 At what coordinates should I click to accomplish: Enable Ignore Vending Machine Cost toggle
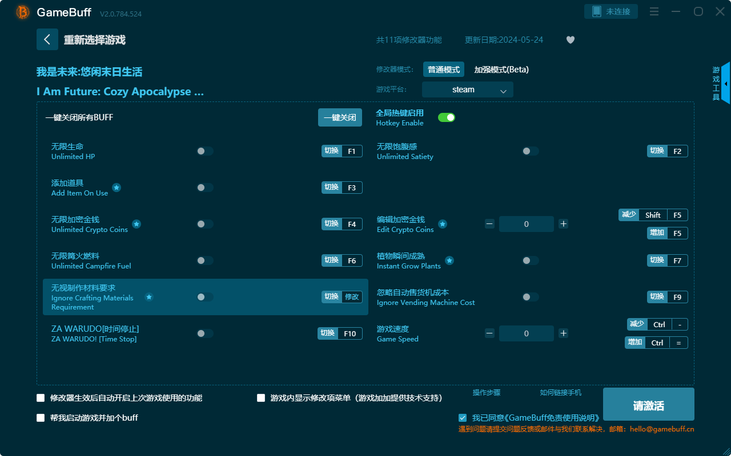tap(531, 297)
